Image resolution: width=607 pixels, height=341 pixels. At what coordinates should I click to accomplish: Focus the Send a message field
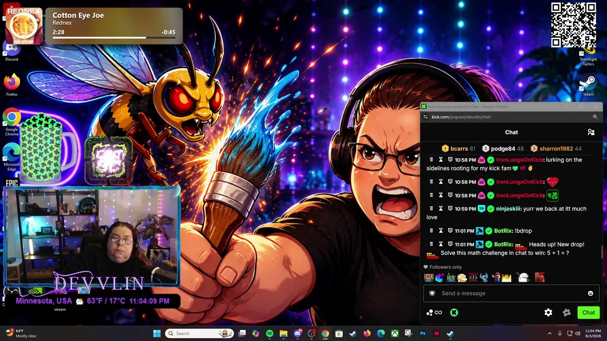(x=511, y=293)
